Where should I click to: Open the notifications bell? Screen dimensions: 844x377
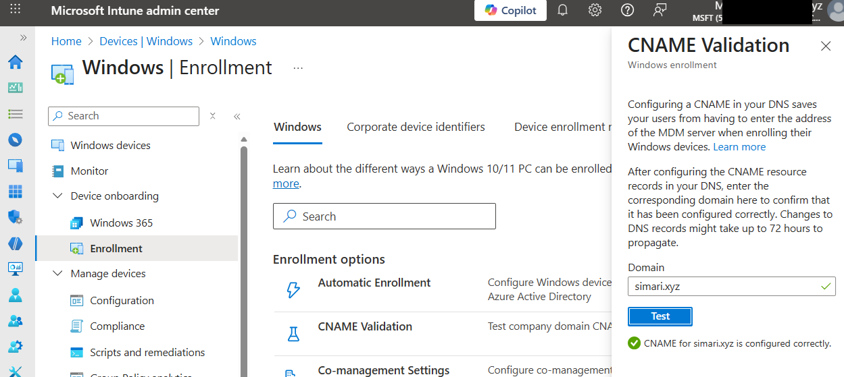(x=562, y=10)
